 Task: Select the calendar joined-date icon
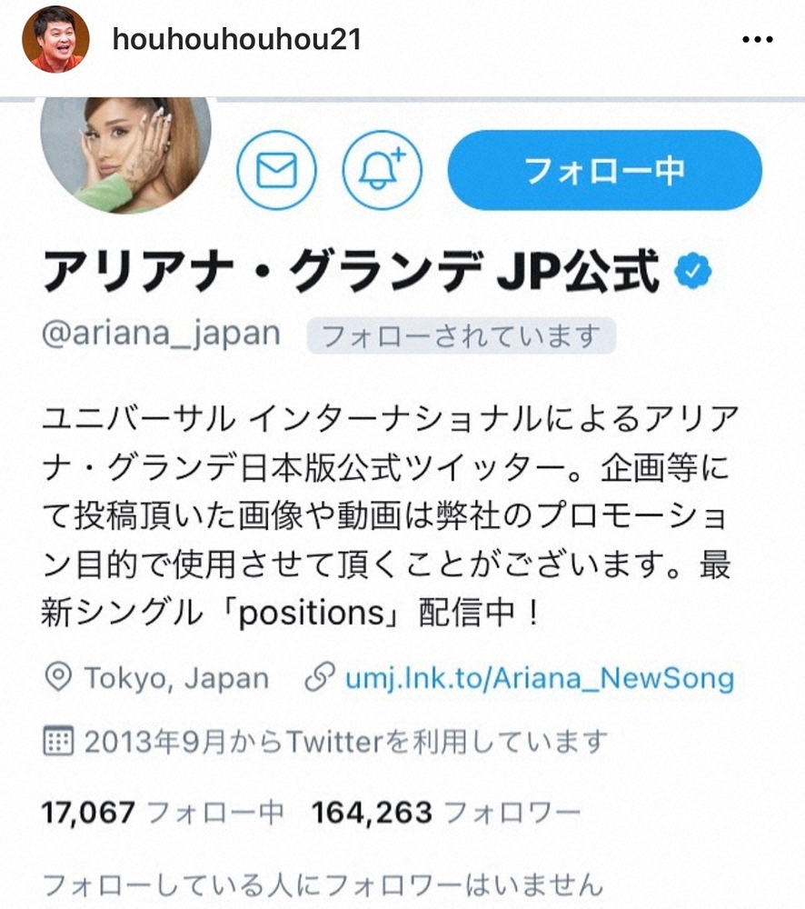click(58, 741)
